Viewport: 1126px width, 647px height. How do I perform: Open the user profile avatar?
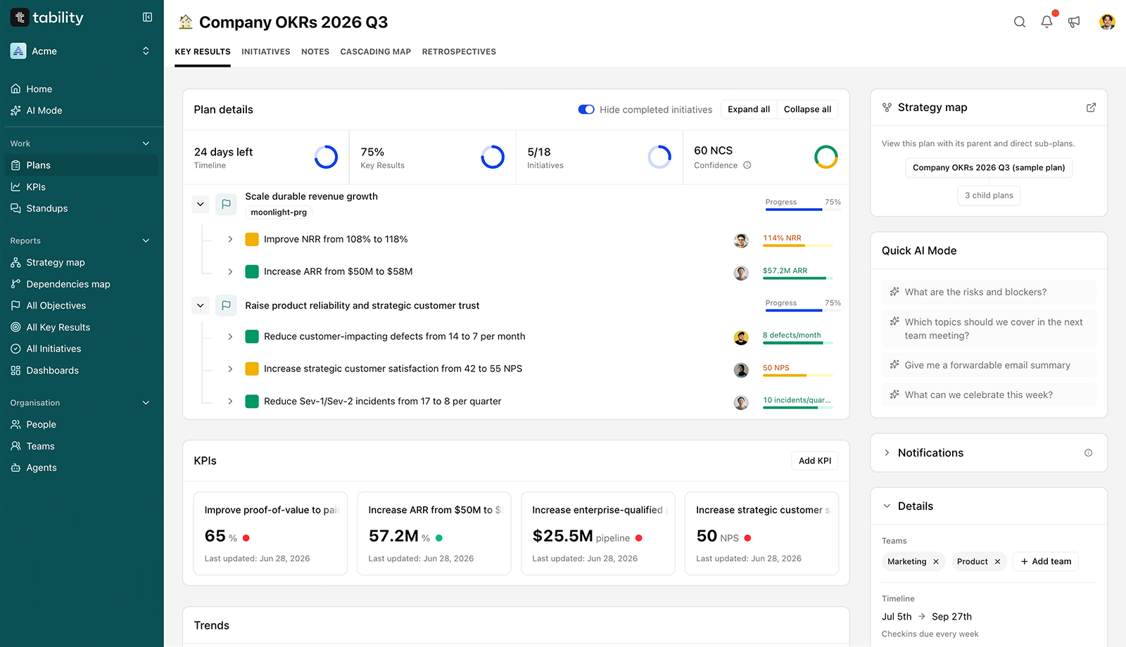[x=1107, y=22]
